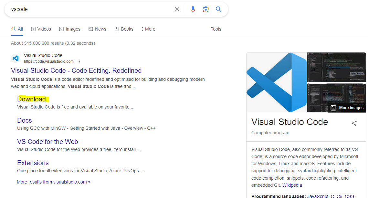Viewport: 368px width, 198px height.
Task: Switch to the All tab
Action: pos(17,29)
